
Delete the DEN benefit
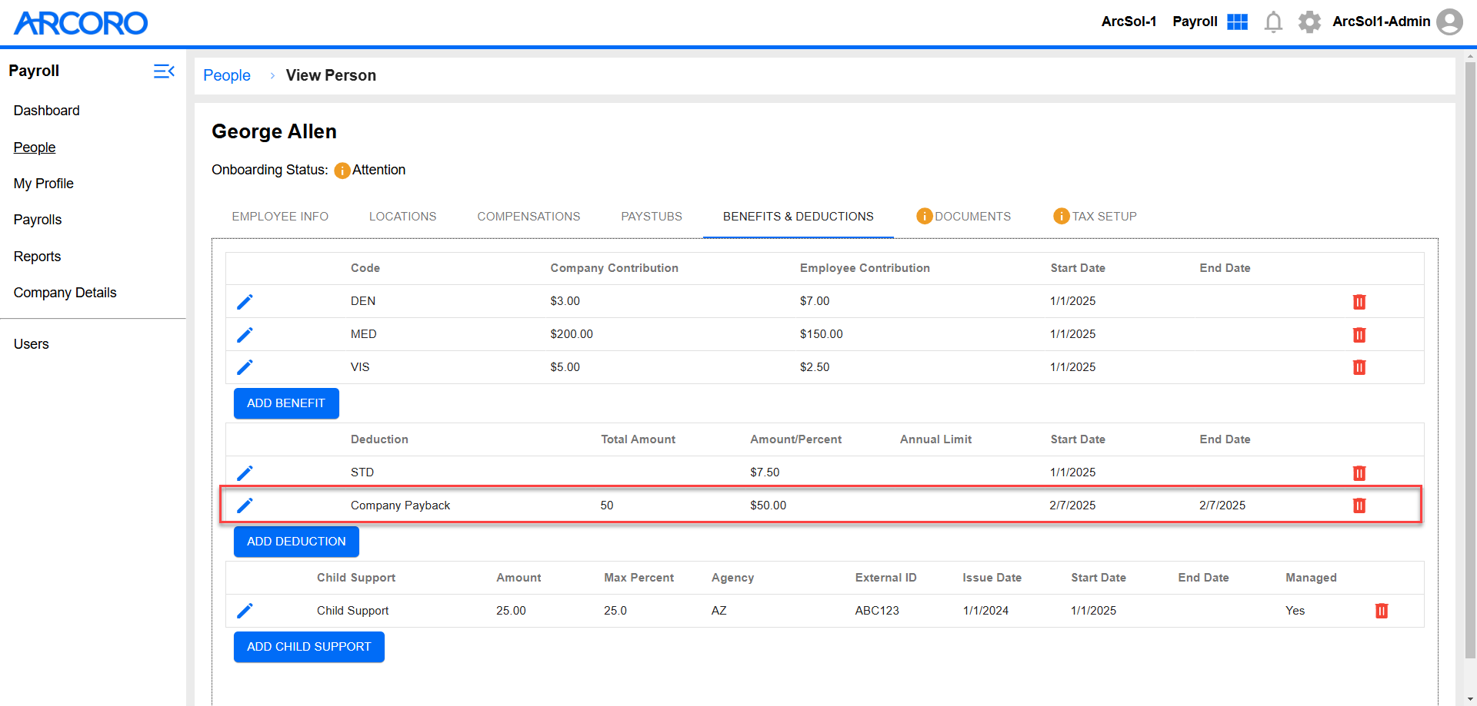pyautogui.click(x=1359, y=302)
